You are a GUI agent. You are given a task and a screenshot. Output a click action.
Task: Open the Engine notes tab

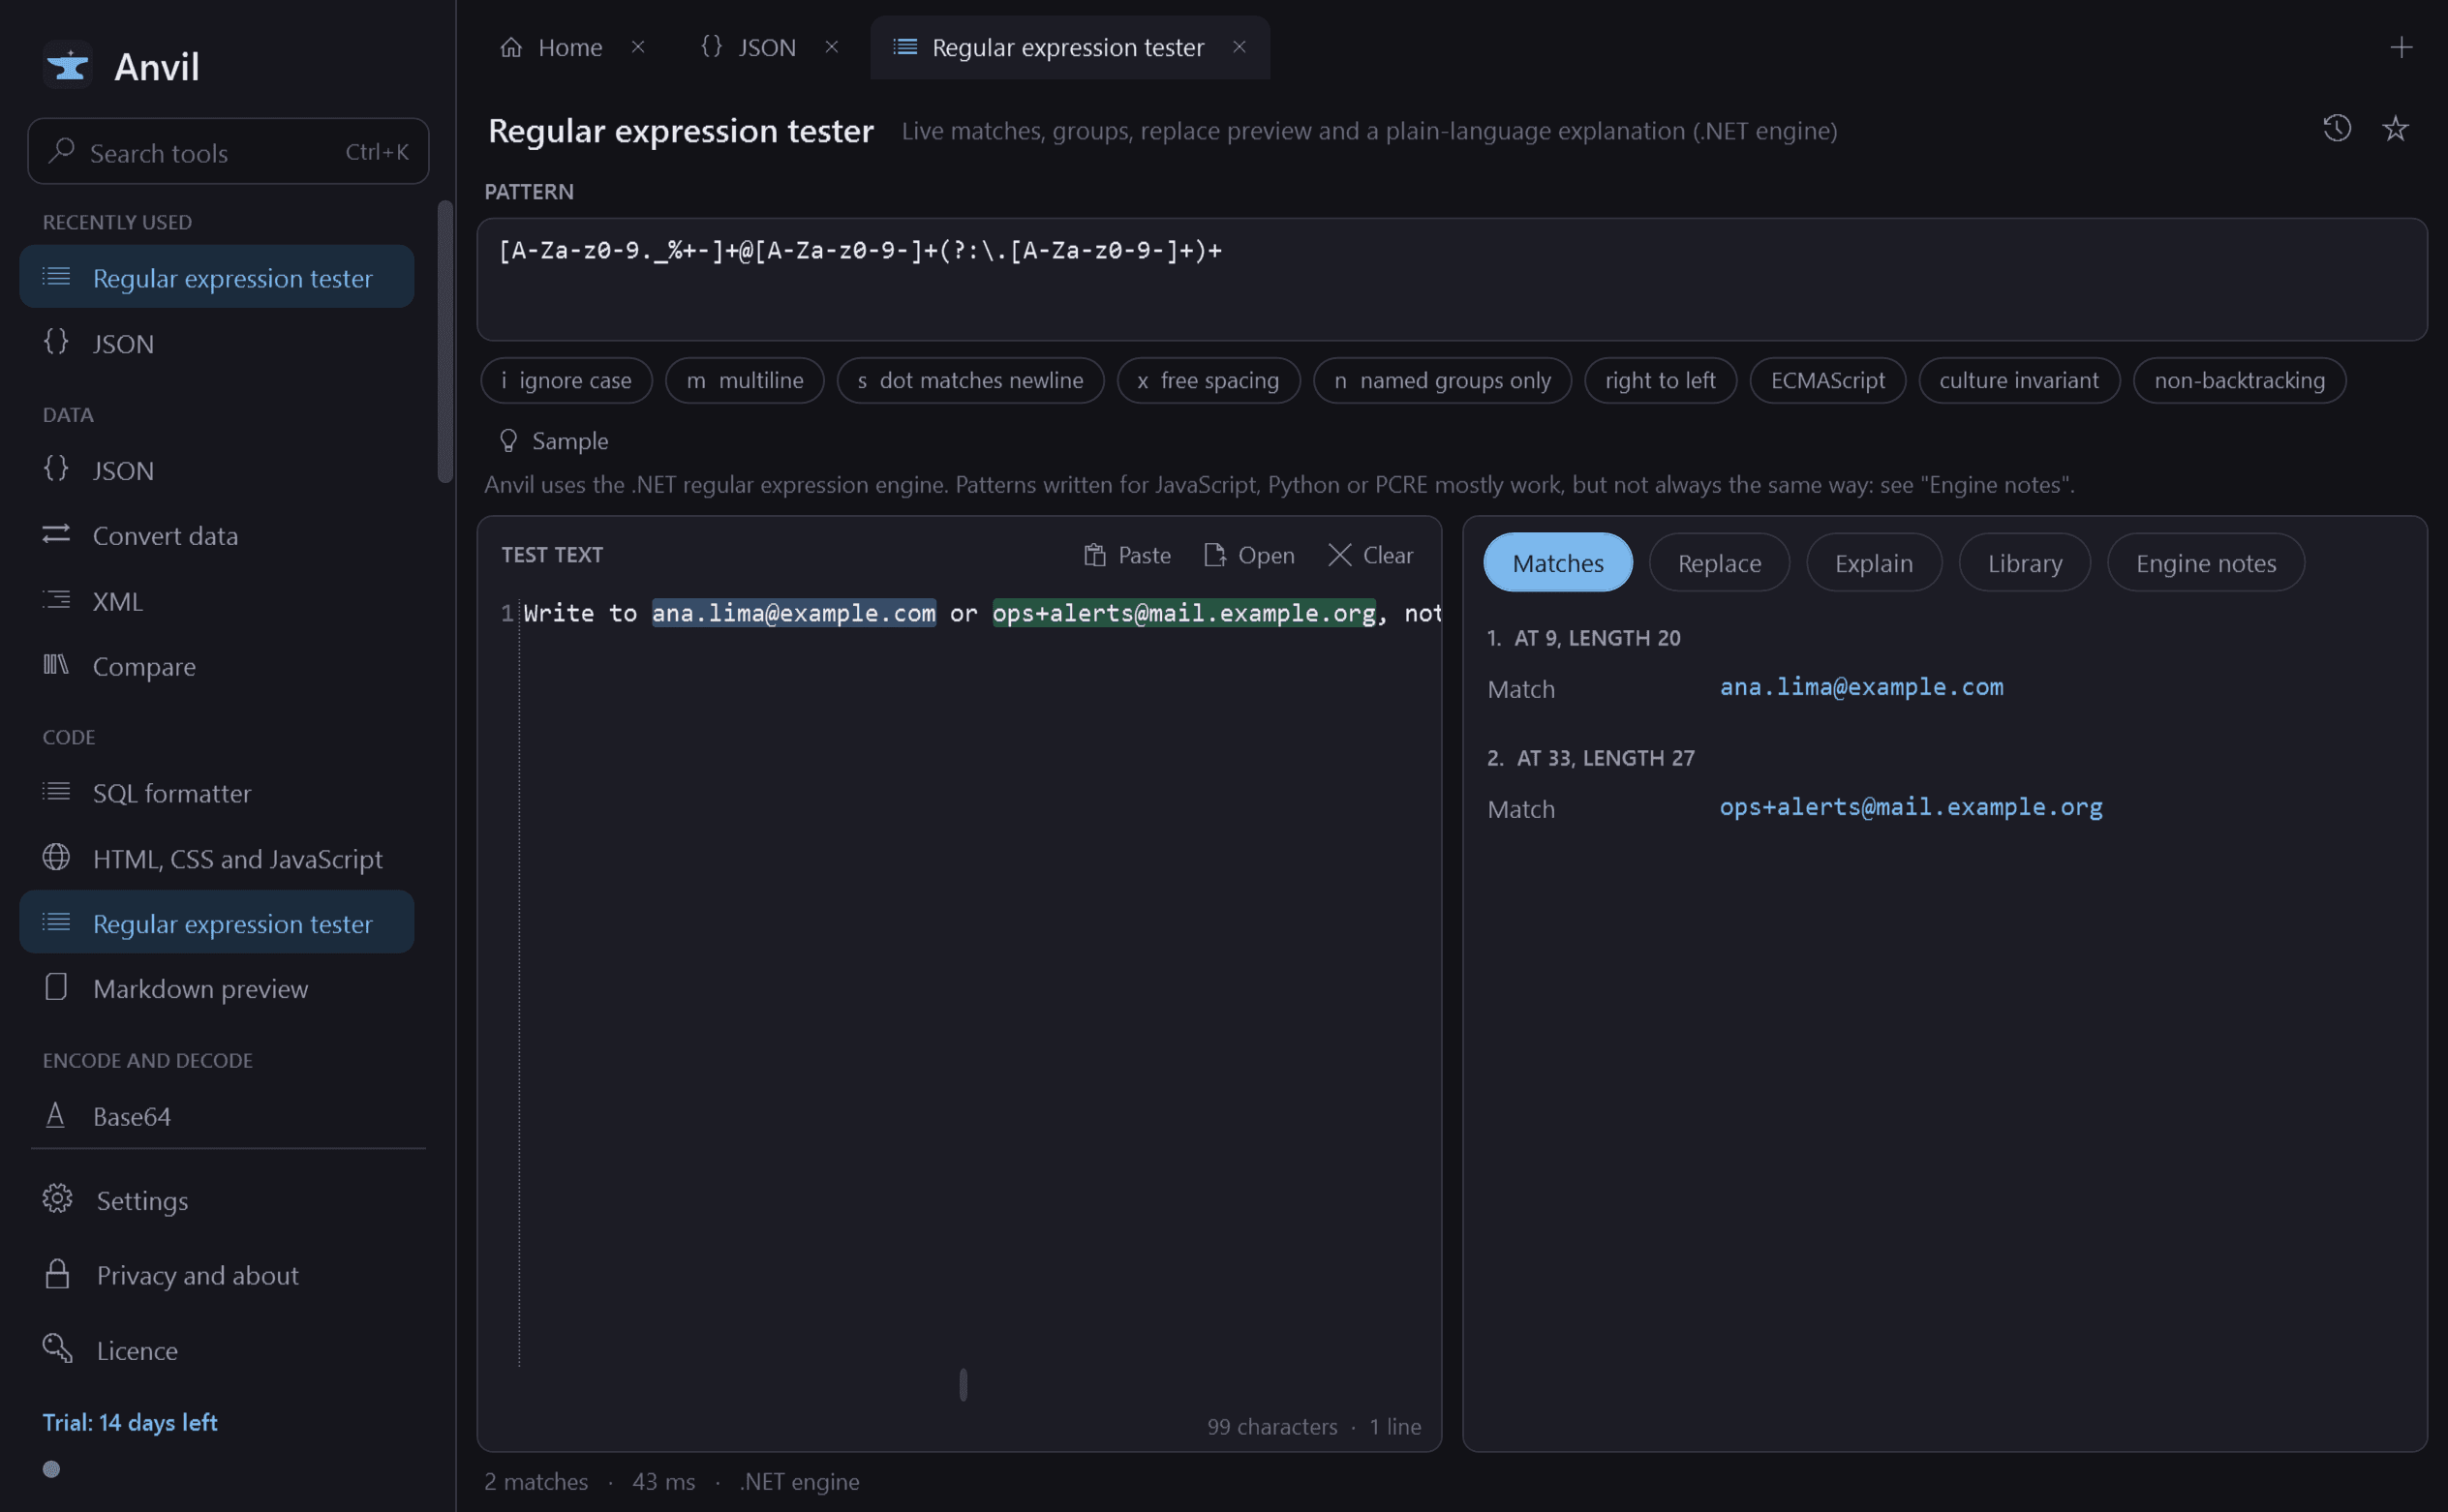(x=2206, y=563)
